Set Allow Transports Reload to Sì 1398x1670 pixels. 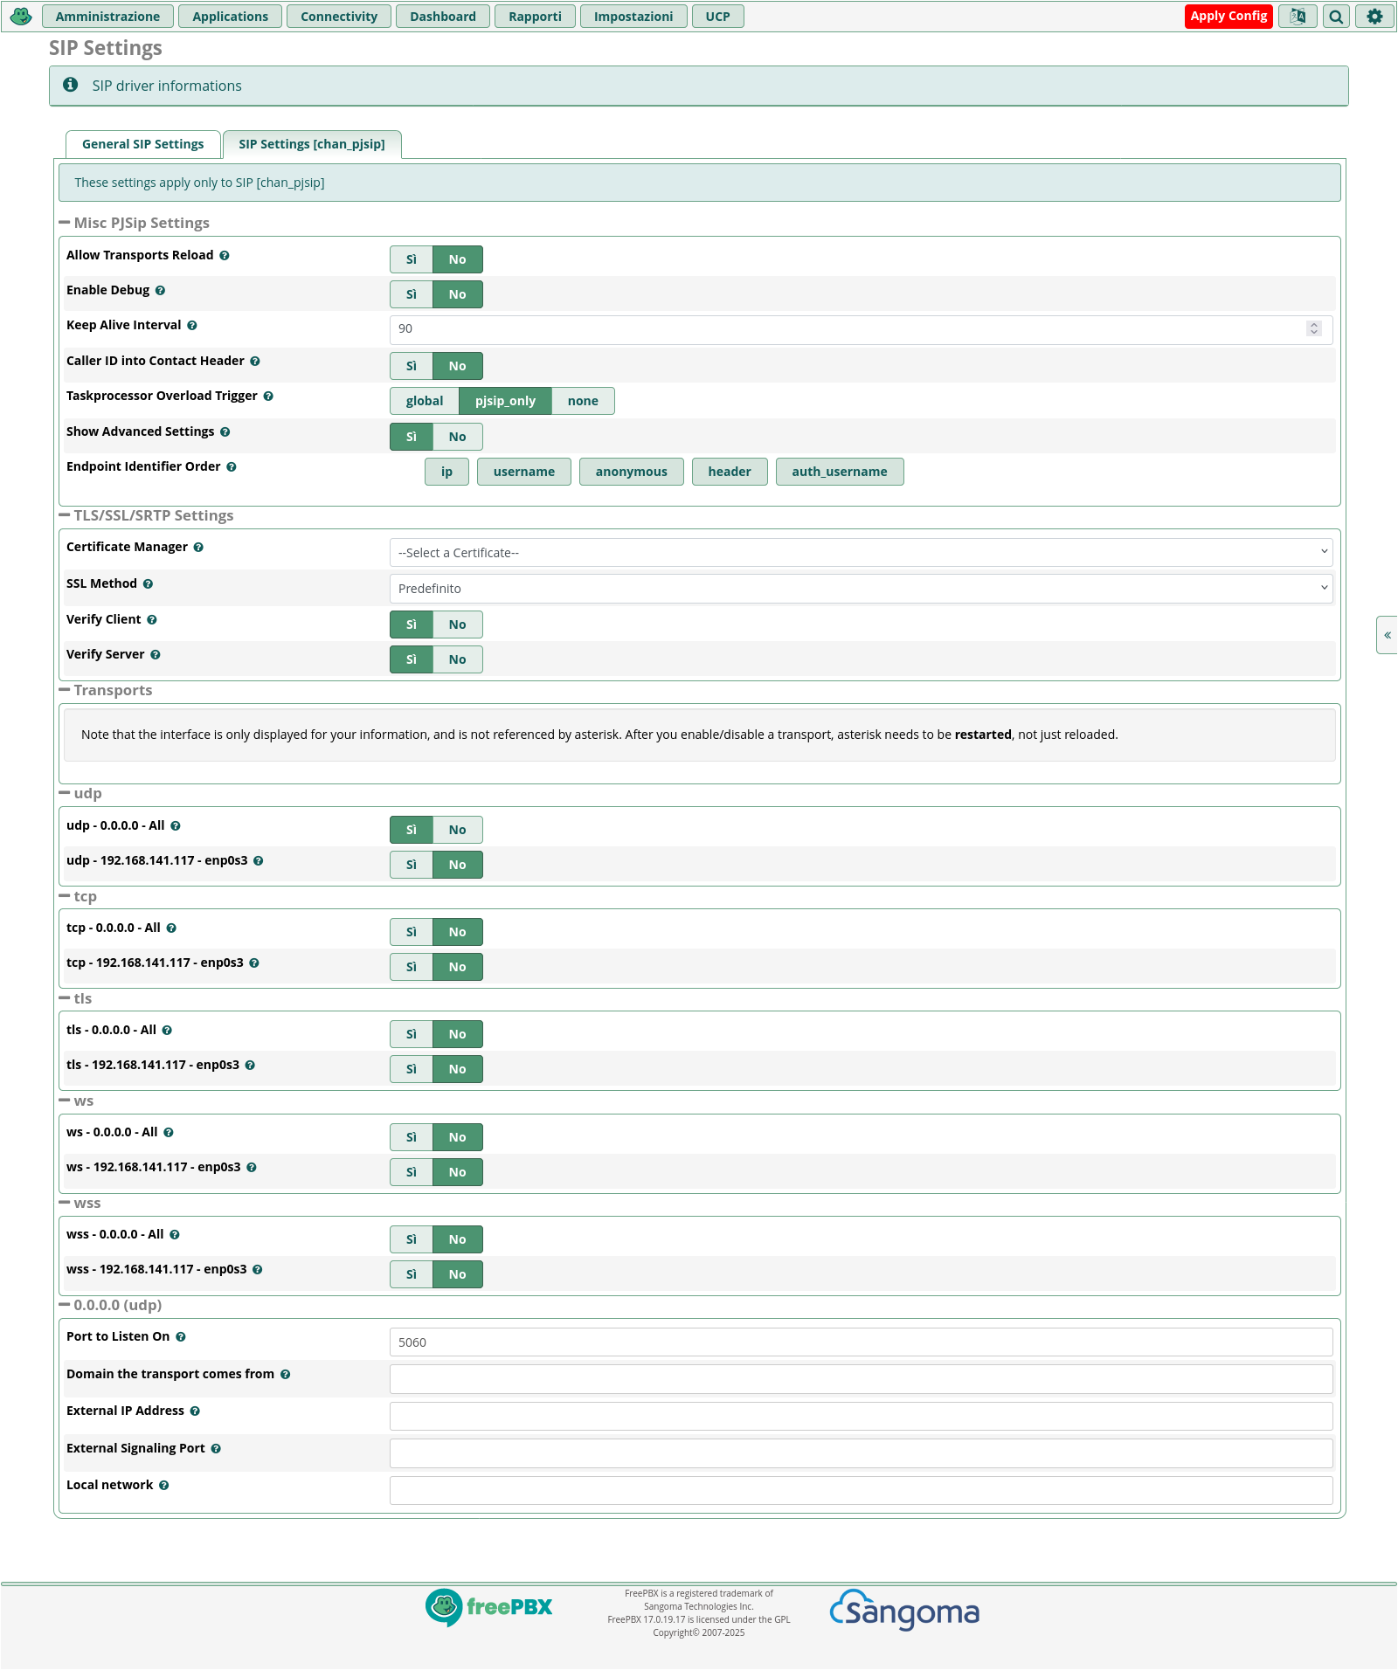[412, 259]
